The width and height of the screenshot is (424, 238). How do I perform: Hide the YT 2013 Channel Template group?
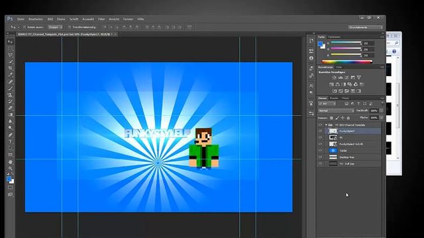click(x=320, y=125)
